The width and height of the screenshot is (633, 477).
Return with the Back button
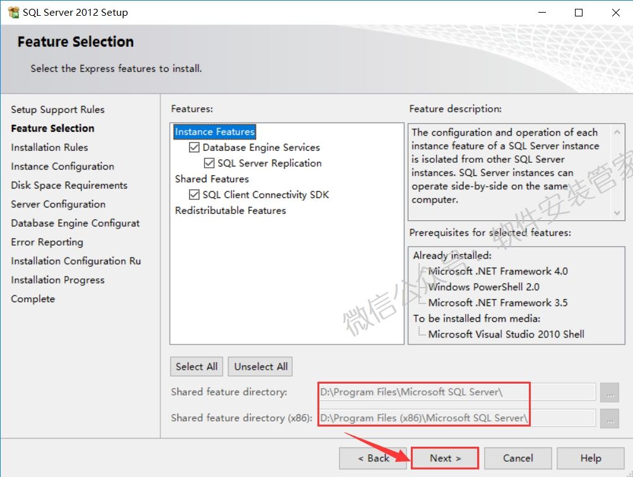373,458
